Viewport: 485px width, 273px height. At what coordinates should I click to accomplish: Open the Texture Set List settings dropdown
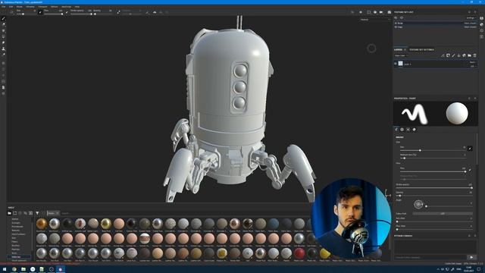tap(471, 18)
